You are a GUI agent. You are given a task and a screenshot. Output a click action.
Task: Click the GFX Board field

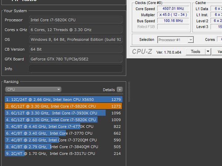coord(76,59)
